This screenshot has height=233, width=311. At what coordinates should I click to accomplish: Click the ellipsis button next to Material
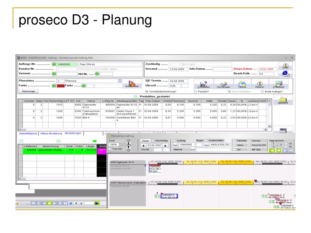(193, 150)
